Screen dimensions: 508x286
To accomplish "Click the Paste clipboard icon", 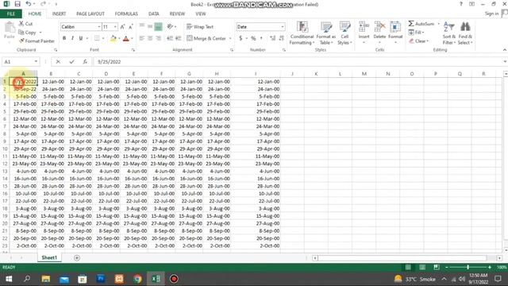I will click(10, 30).
